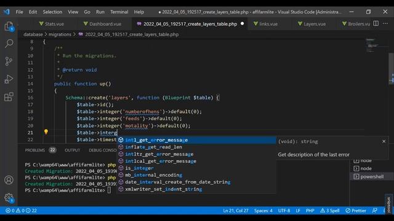Viewport: 394px width, 221px height.
Task: Select intl_get_error_message suggestion
Action: (x=197, y=140)
